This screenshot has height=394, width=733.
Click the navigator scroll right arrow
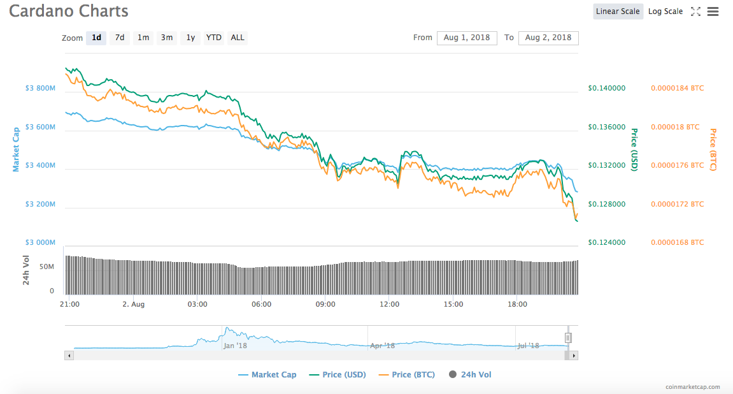click(x=574, y=356)
